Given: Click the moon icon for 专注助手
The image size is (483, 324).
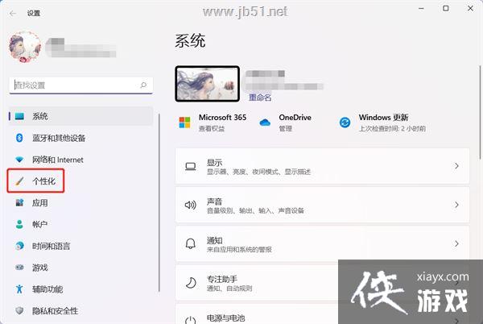Looking at the screenshot, I should click(191, 283).
